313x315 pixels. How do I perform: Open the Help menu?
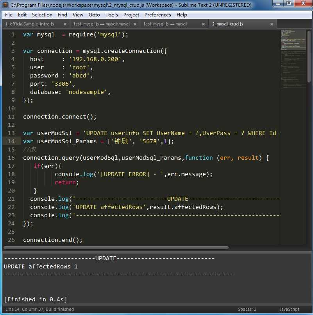pos(182,14)
